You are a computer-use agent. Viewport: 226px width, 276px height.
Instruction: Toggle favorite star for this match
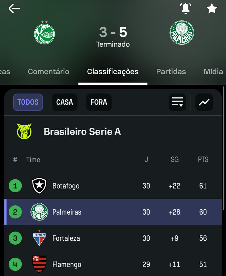point(212,9)
